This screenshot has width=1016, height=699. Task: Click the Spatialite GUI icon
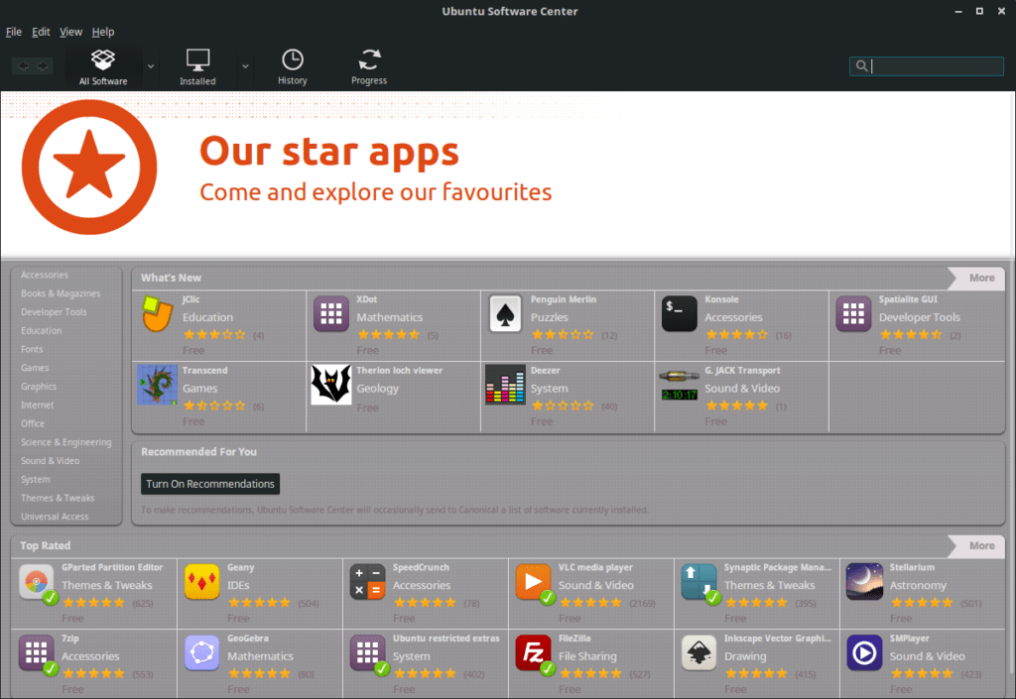[853, 313]
